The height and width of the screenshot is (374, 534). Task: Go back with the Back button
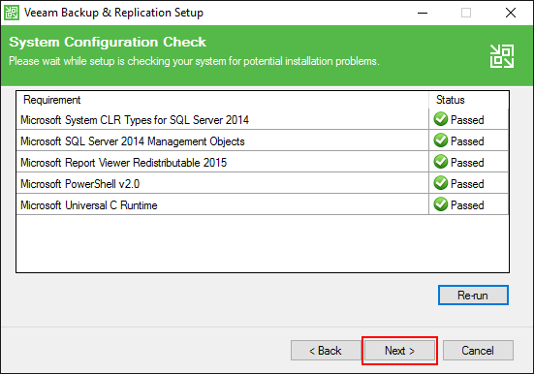pos(326,351)
